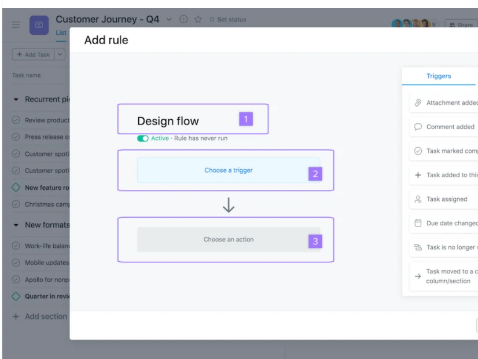Open the hamburger sidebar menu
The image size is (478, 359).
click(x=16, y=25)
